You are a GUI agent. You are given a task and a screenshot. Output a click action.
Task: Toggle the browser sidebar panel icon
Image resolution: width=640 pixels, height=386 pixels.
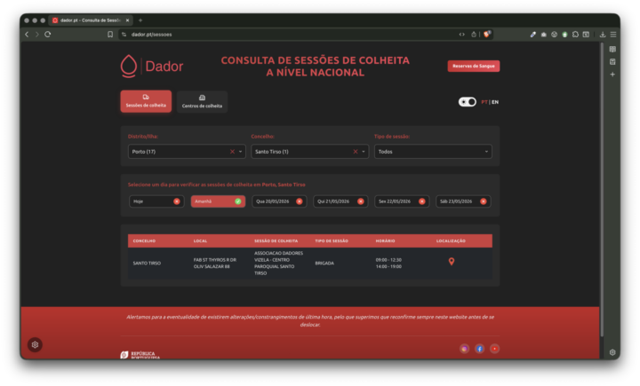click(x=586, y=35)
